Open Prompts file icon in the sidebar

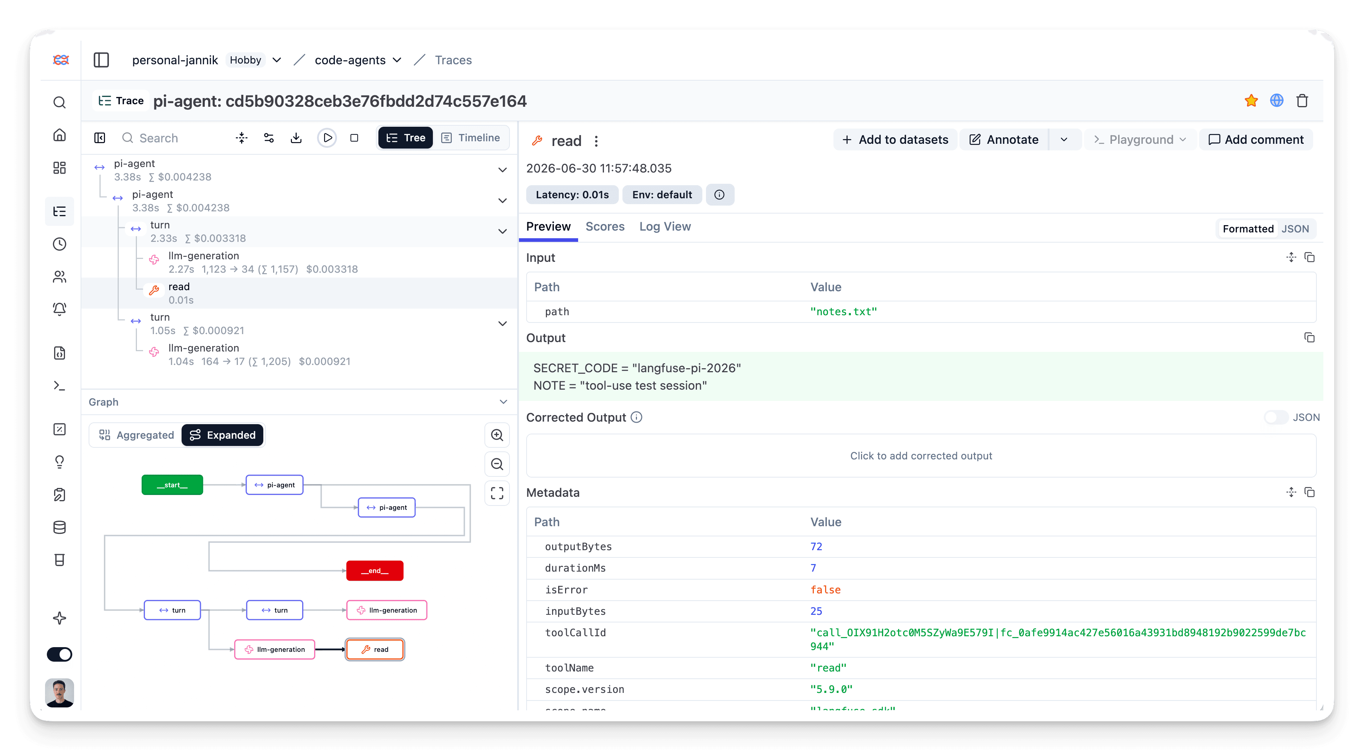point(60,353)
